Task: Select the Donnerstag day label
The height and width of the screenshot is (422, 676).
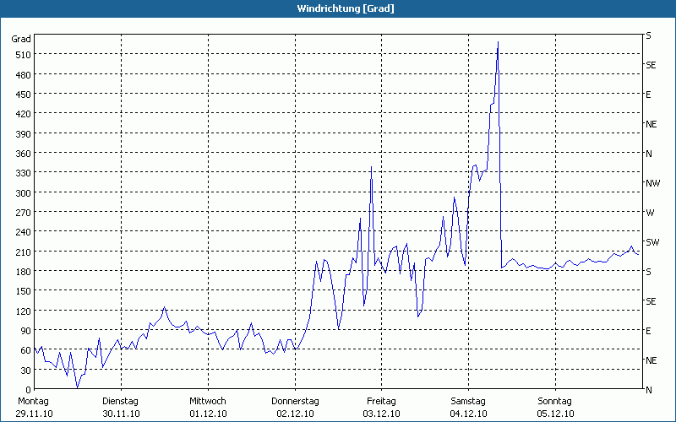Action: tap(295, 401)
